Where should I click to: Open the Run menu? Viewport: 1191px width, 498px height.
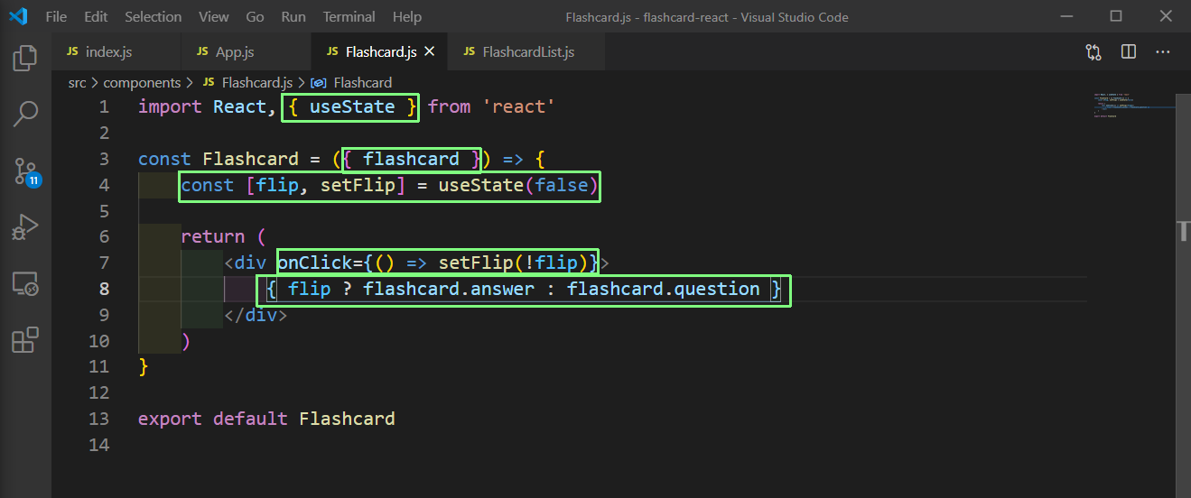(293, 17)
